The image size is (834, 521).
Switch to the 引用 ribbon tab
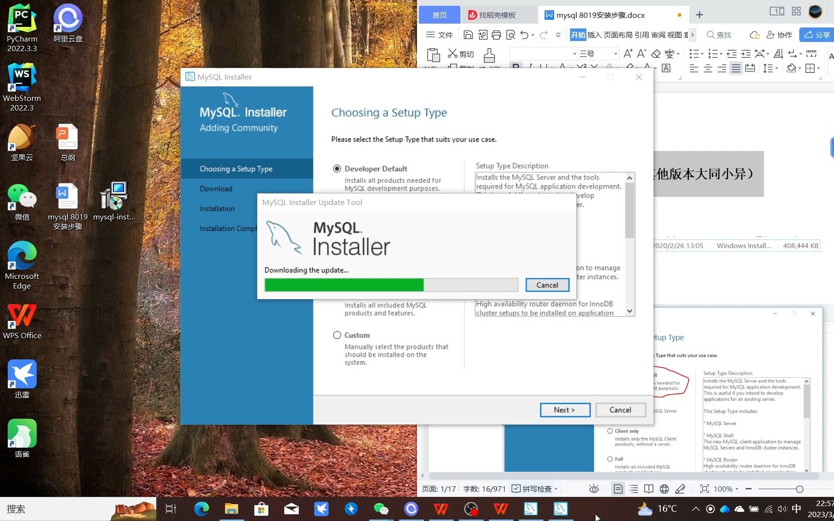[641, 35]
